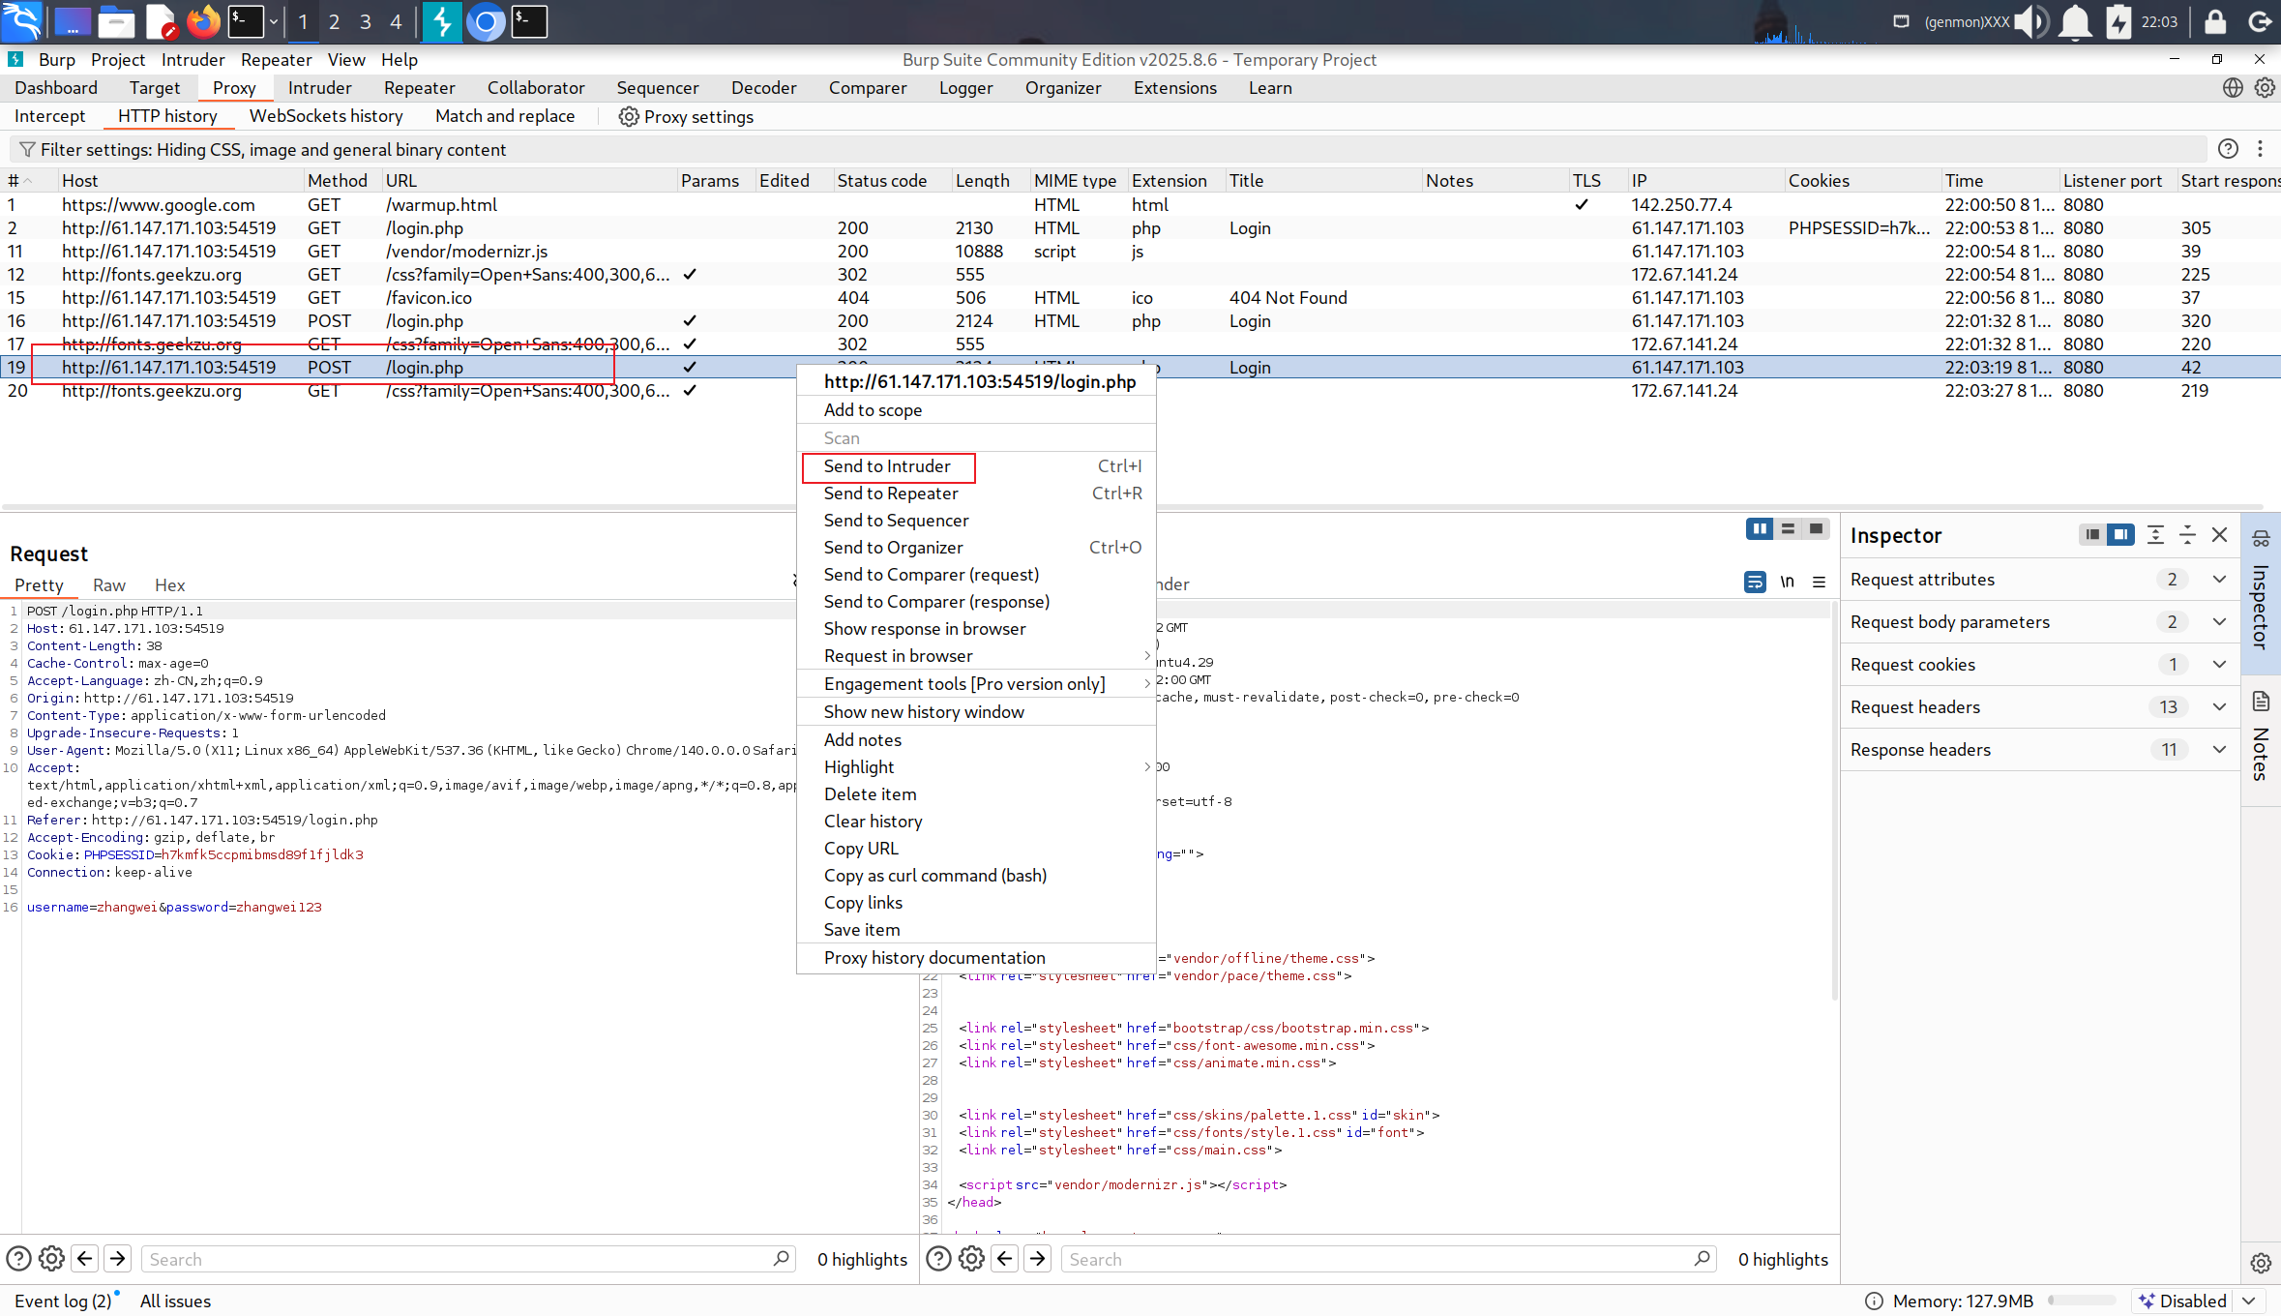Expand the Request headers section

pyautogui.click(x=2219, y=706)
